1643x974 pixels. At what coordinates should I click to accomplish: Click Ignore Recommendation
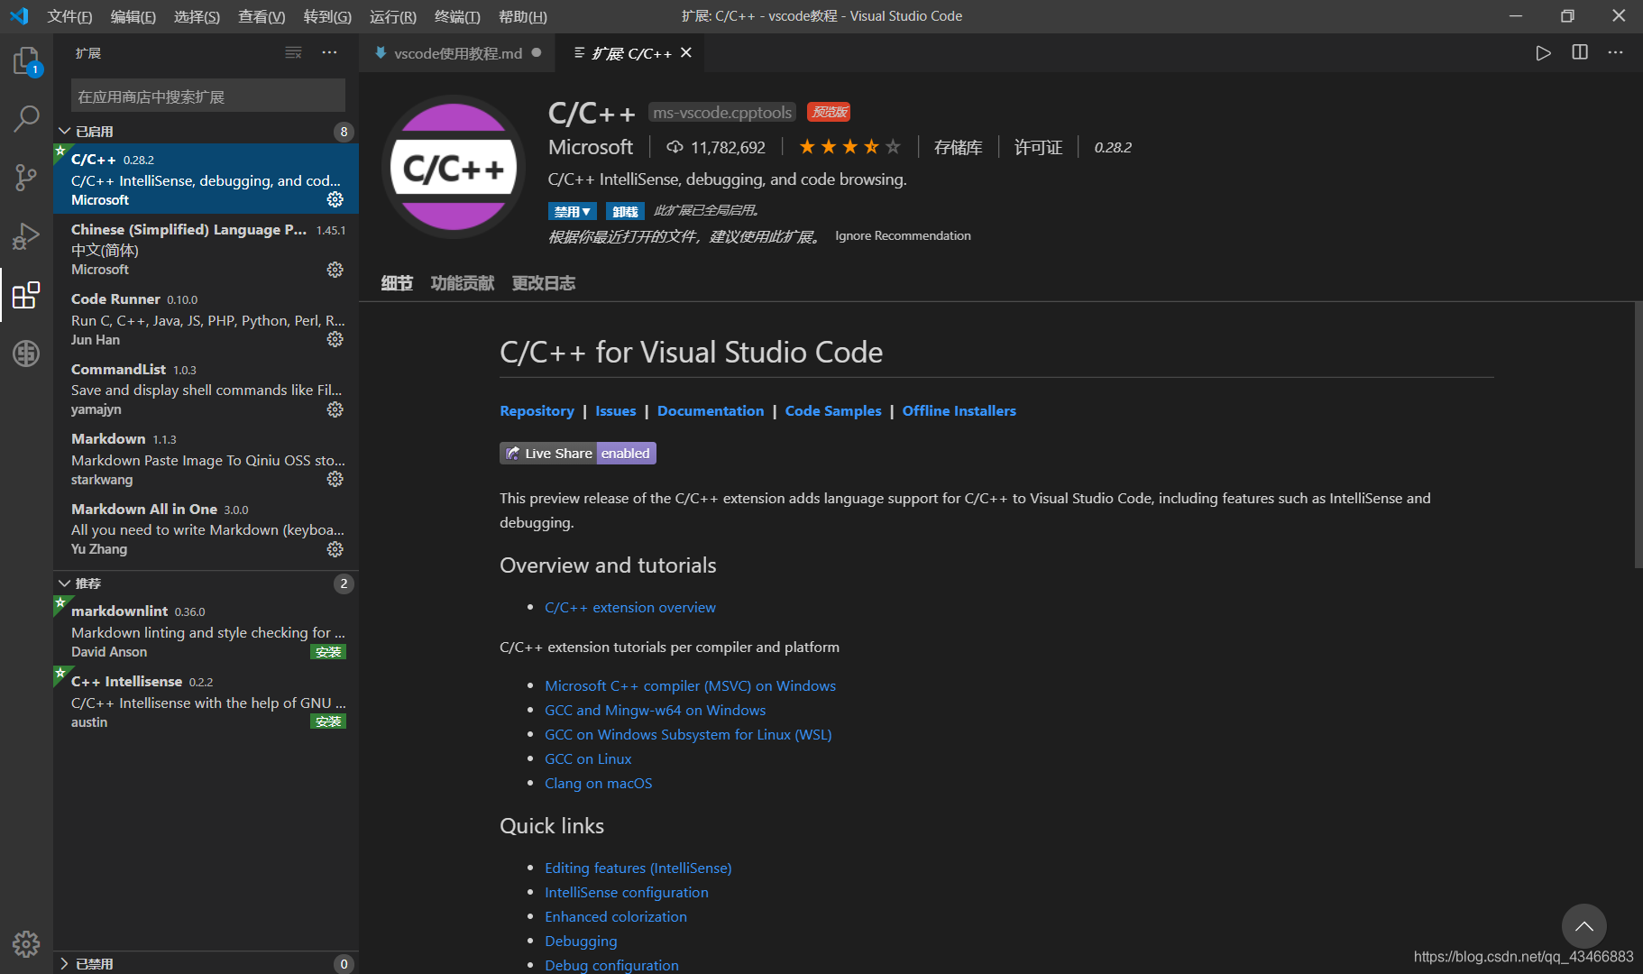tap(903, 235)
